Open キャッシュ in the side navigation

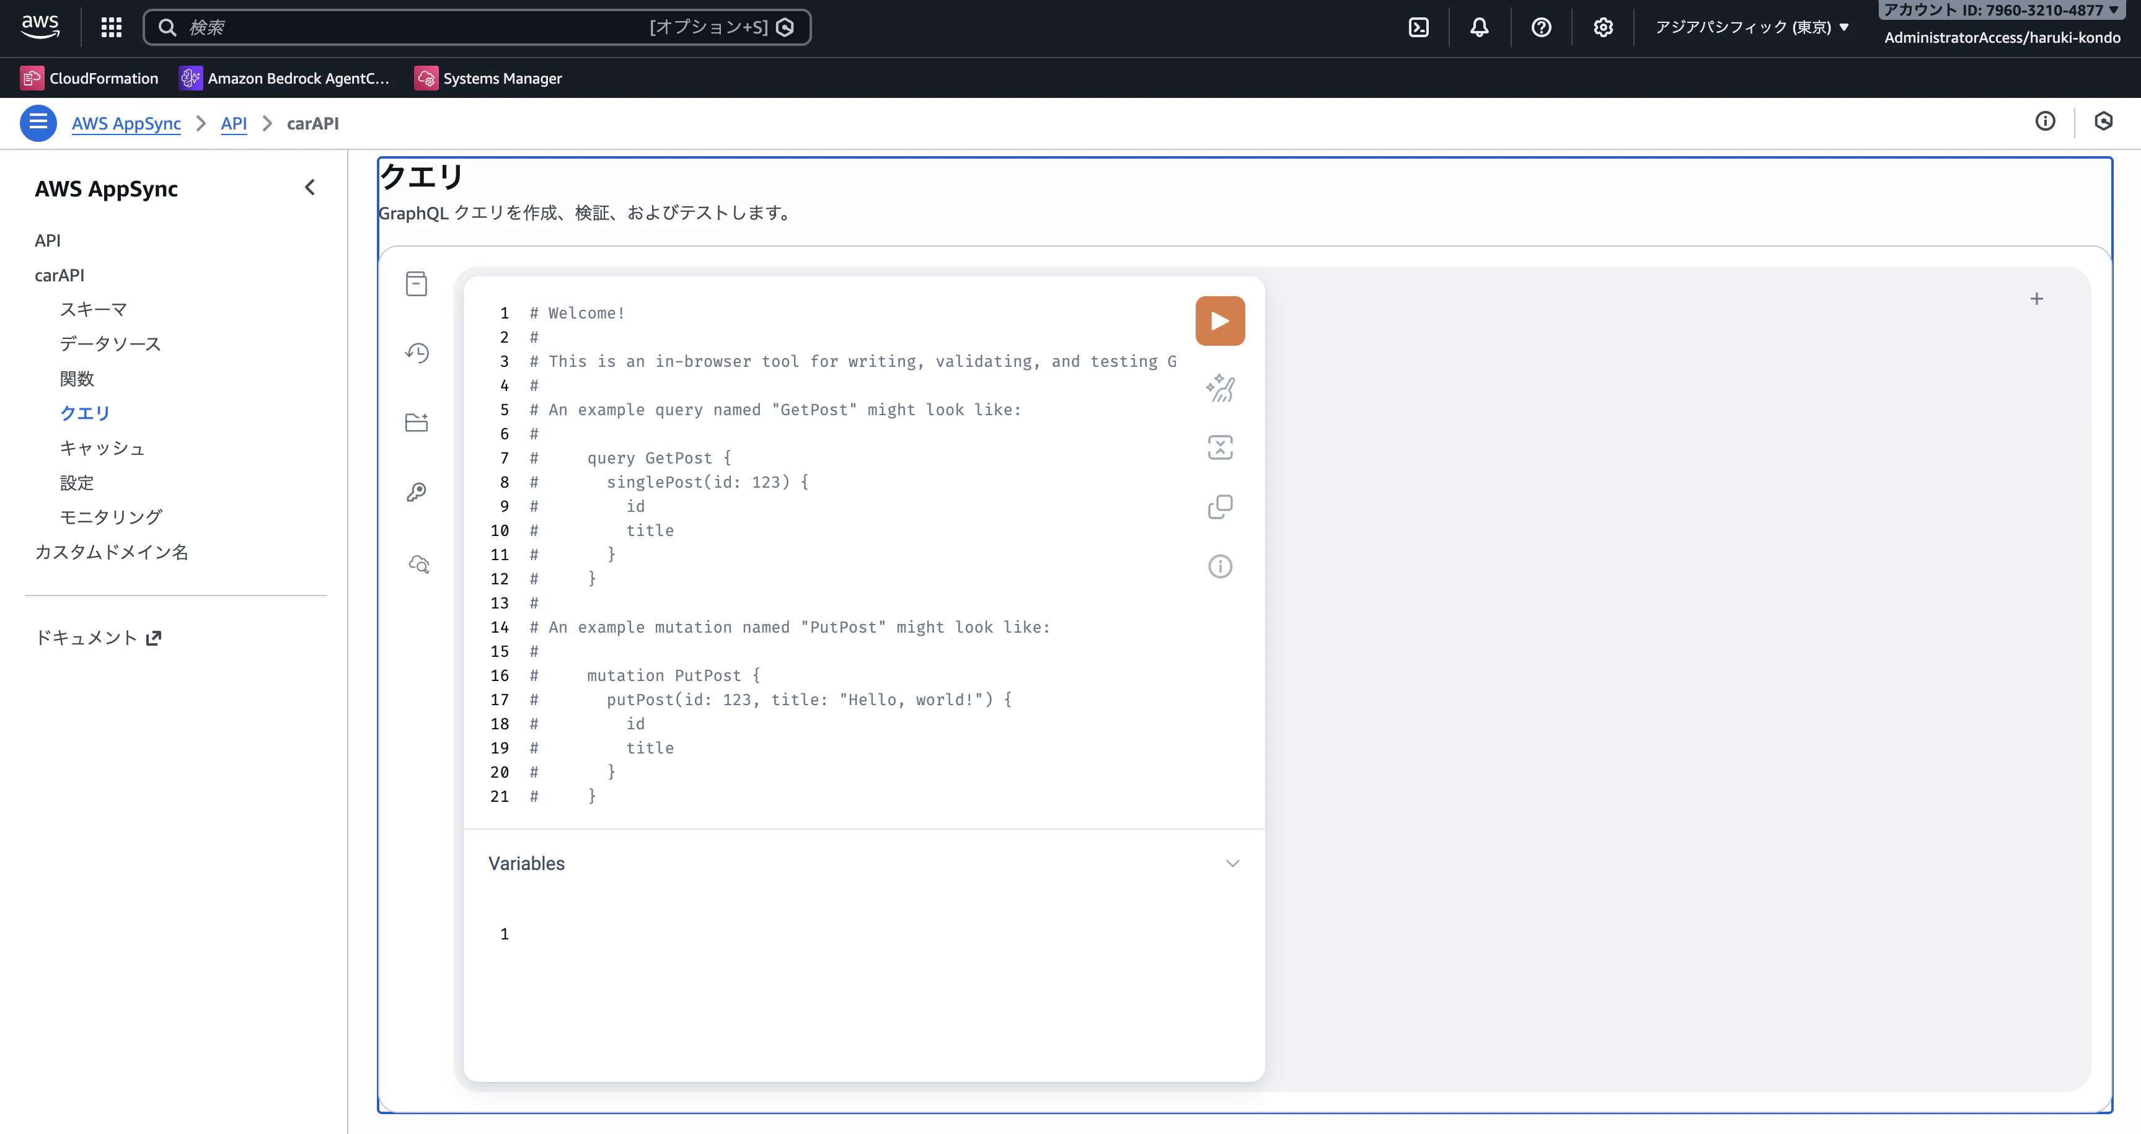tap(102, 448)
